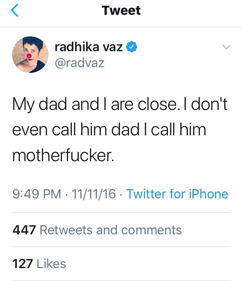
Task: Click the "Tweet" header title
Action: [x=121, y=11]
